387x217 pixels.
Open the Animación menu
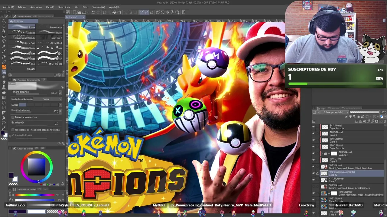pyautogui.click(x=36, y=7)
